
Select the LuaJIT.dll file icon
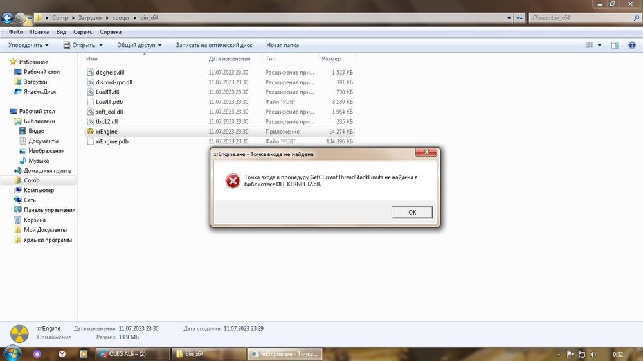pyautogui.click(x=90, y=92)
